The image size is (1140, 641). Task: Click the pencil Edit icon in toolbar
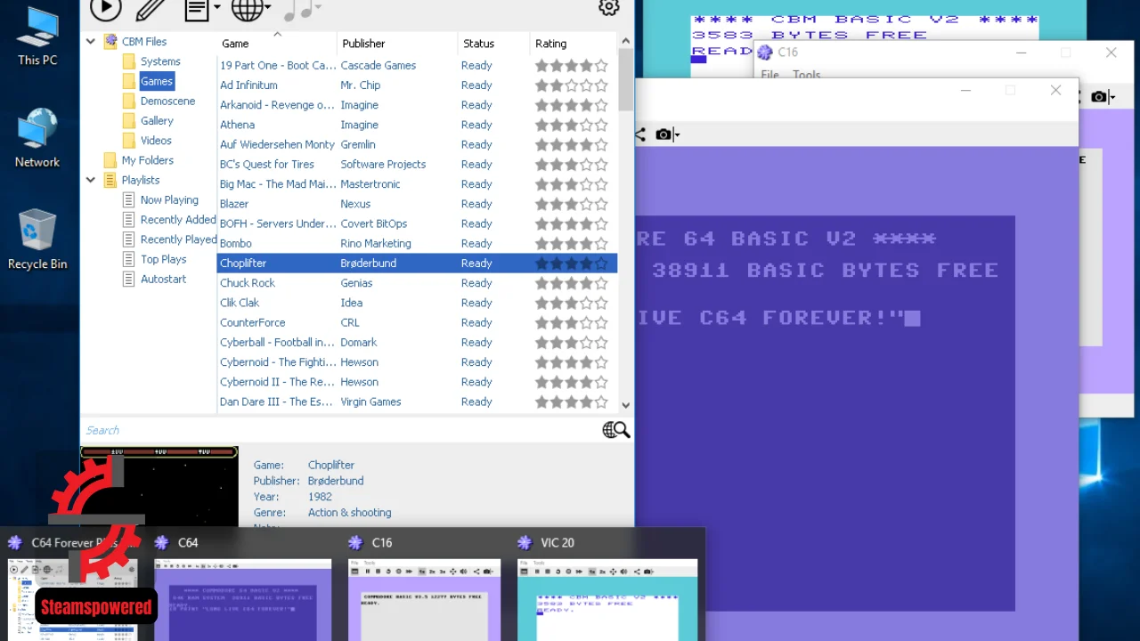pyautogui.click(x=151, y=9)
